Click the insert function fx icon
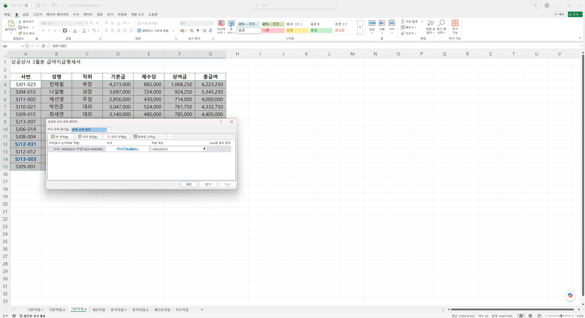 point(44,46)
